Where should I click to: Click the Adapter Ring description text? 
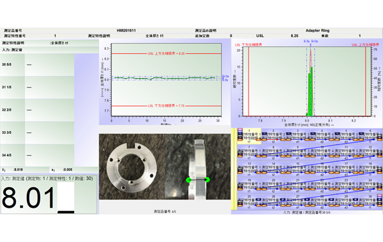click(x=318, y=30)
